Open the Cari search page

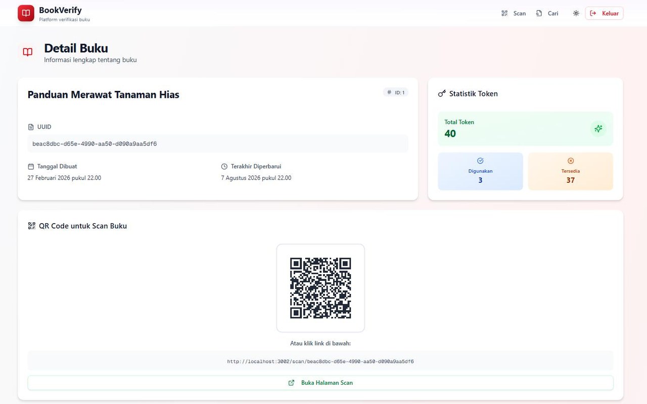pos(547,14)
